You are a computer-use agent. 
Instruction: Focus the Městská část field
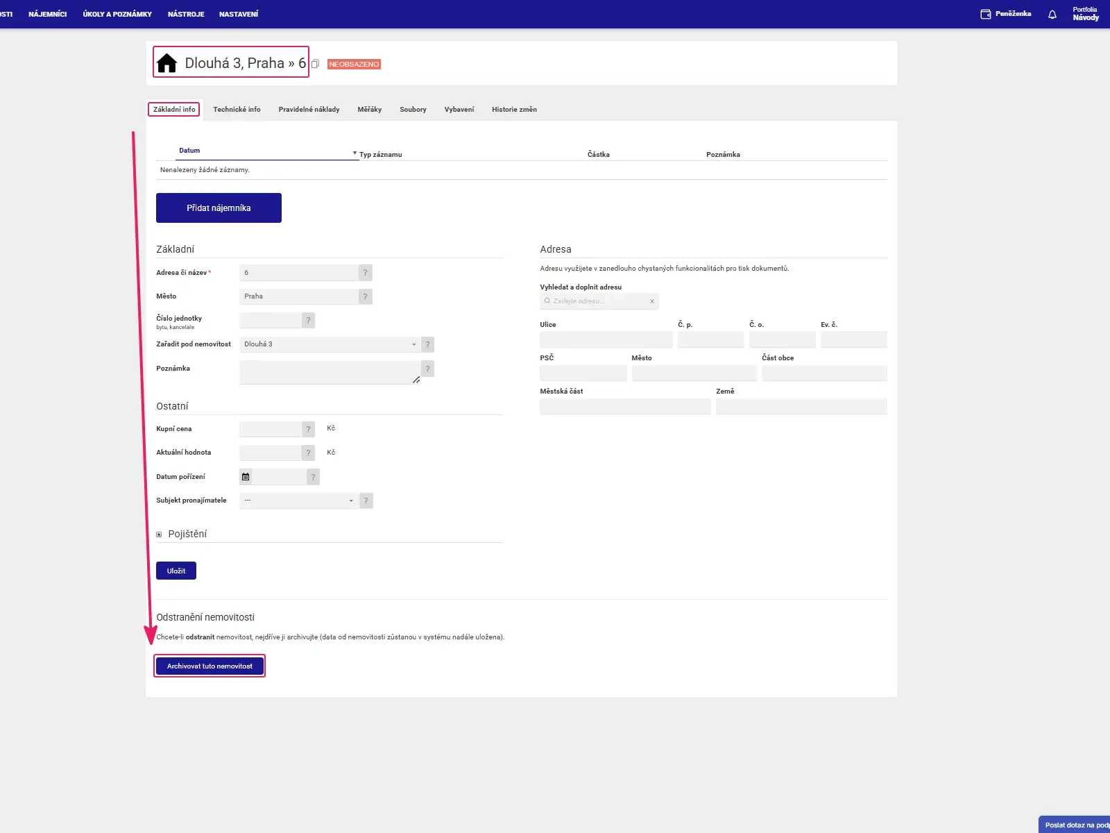point(626,406)
